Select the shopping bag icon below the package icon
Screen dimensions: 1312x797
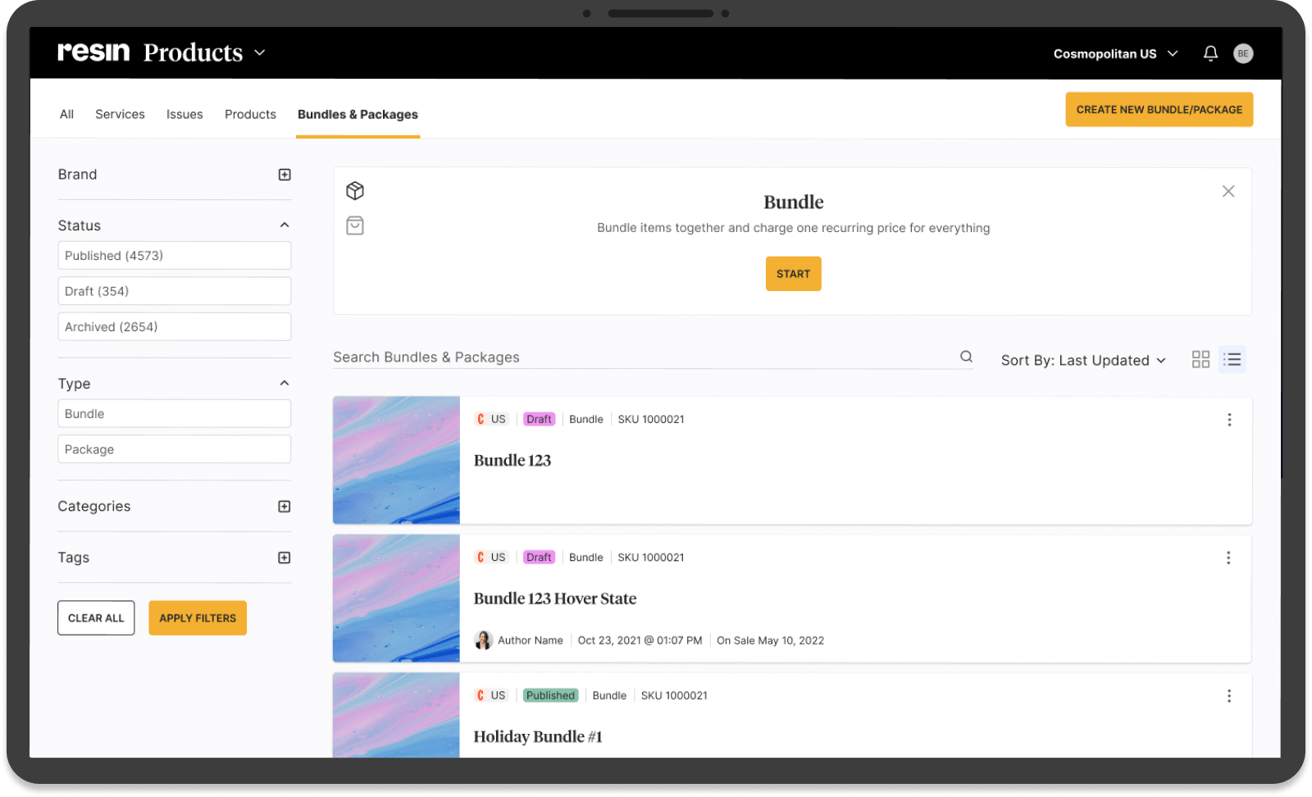pos(355,225)
